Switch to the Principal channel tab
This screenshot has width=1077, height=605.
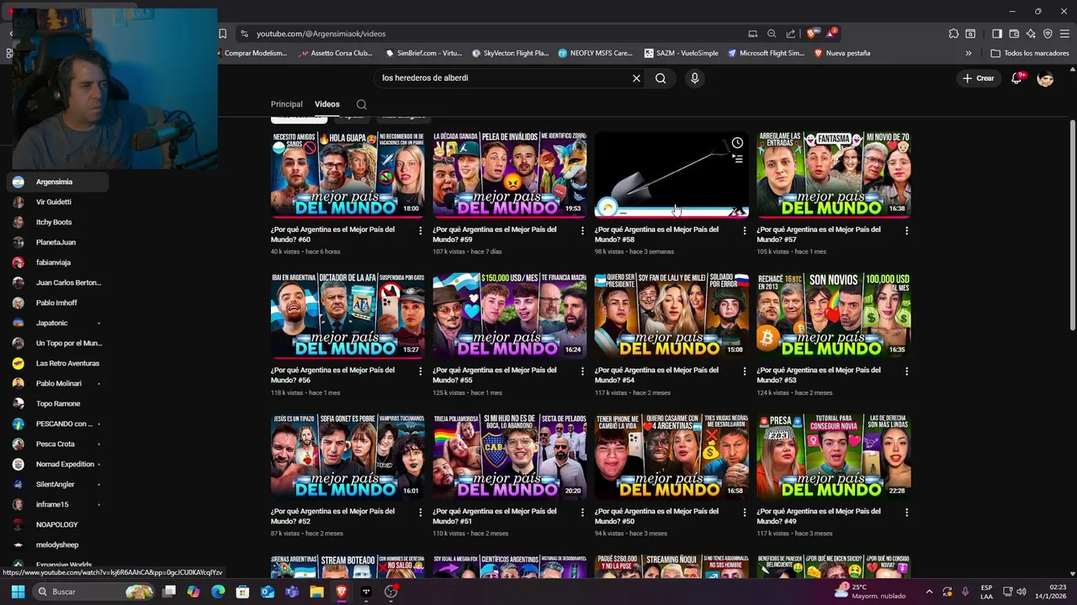point(286,104)
